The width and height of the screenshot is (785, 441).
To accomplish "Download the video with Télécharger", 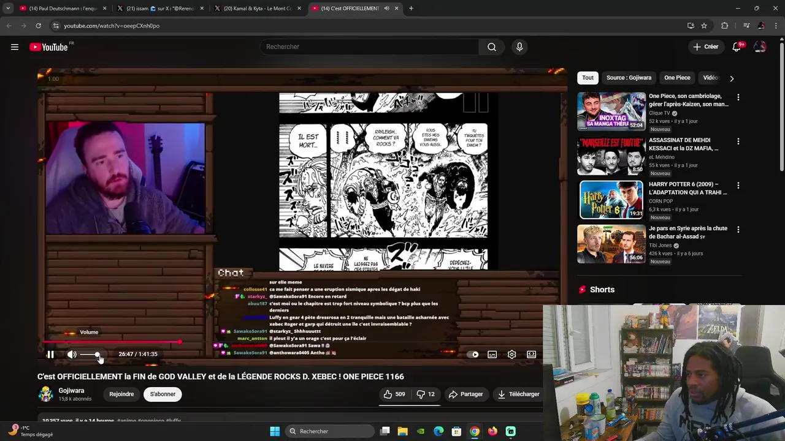I will [518, 394].
